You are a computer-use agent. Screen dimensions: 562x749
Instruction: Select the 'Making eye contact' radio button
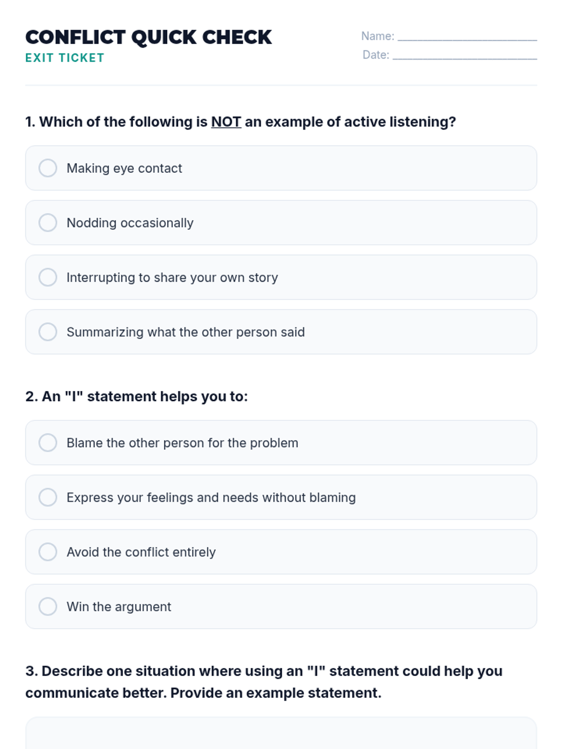[48, 168]
